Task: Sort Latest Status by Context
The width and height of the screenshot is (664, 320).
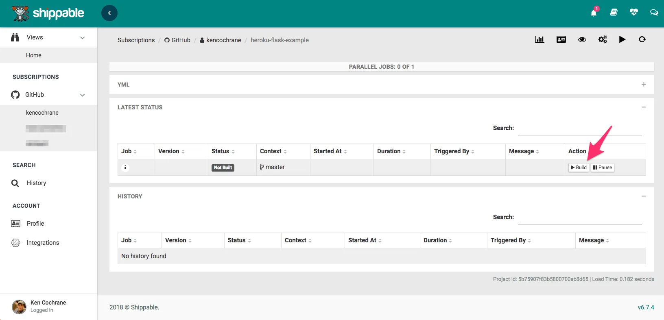Action: tap(284, 151)
